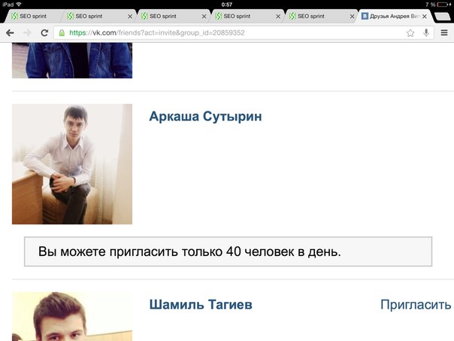Open Шамиль Тагиев profile name link
454x341 pixels.
pos(201,304)
